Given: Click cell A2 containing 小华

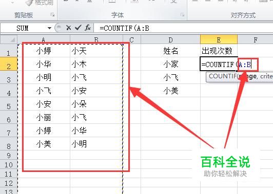Looking at the screenshot, I should (44, 64).
